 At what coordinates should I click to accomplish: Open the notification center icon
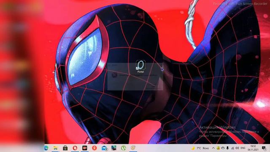264,148
